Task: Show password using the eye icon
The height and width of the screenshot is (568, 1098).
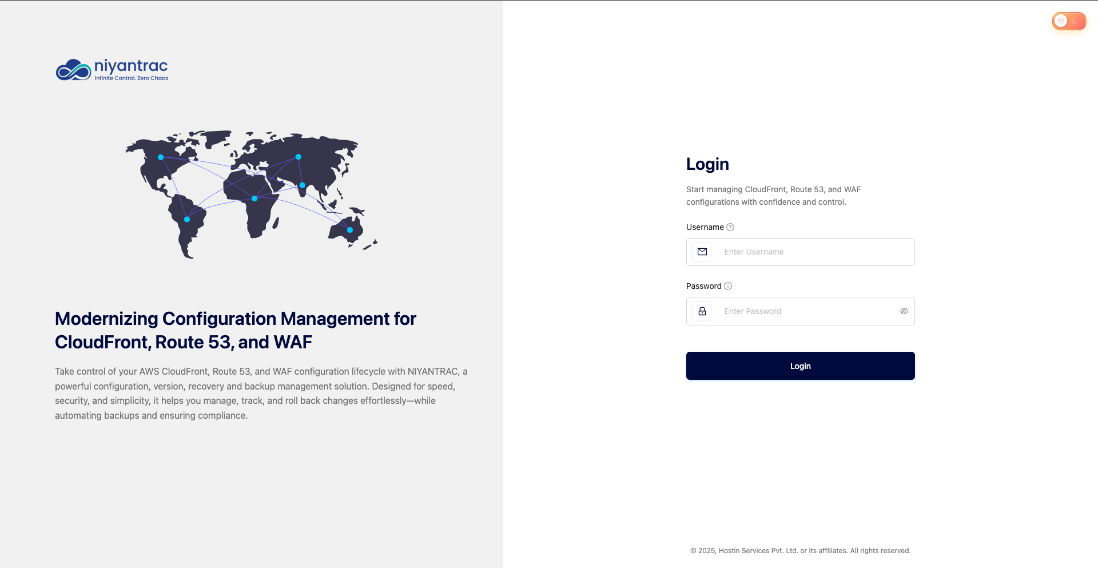Action: click(904, 311)
